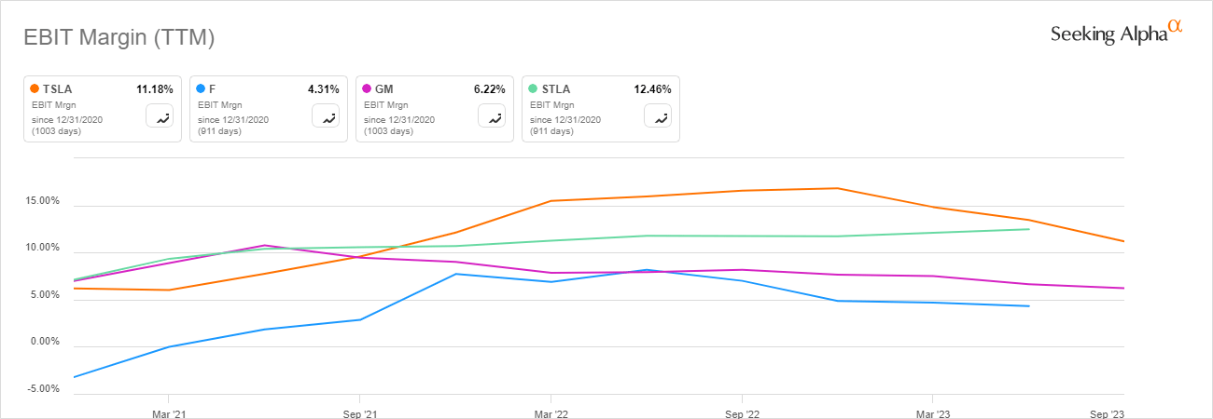The width and height of the screenshot is (1213, 419).
Task: Click the EBIT Margin (TTM) title
Action: point(119,38)
